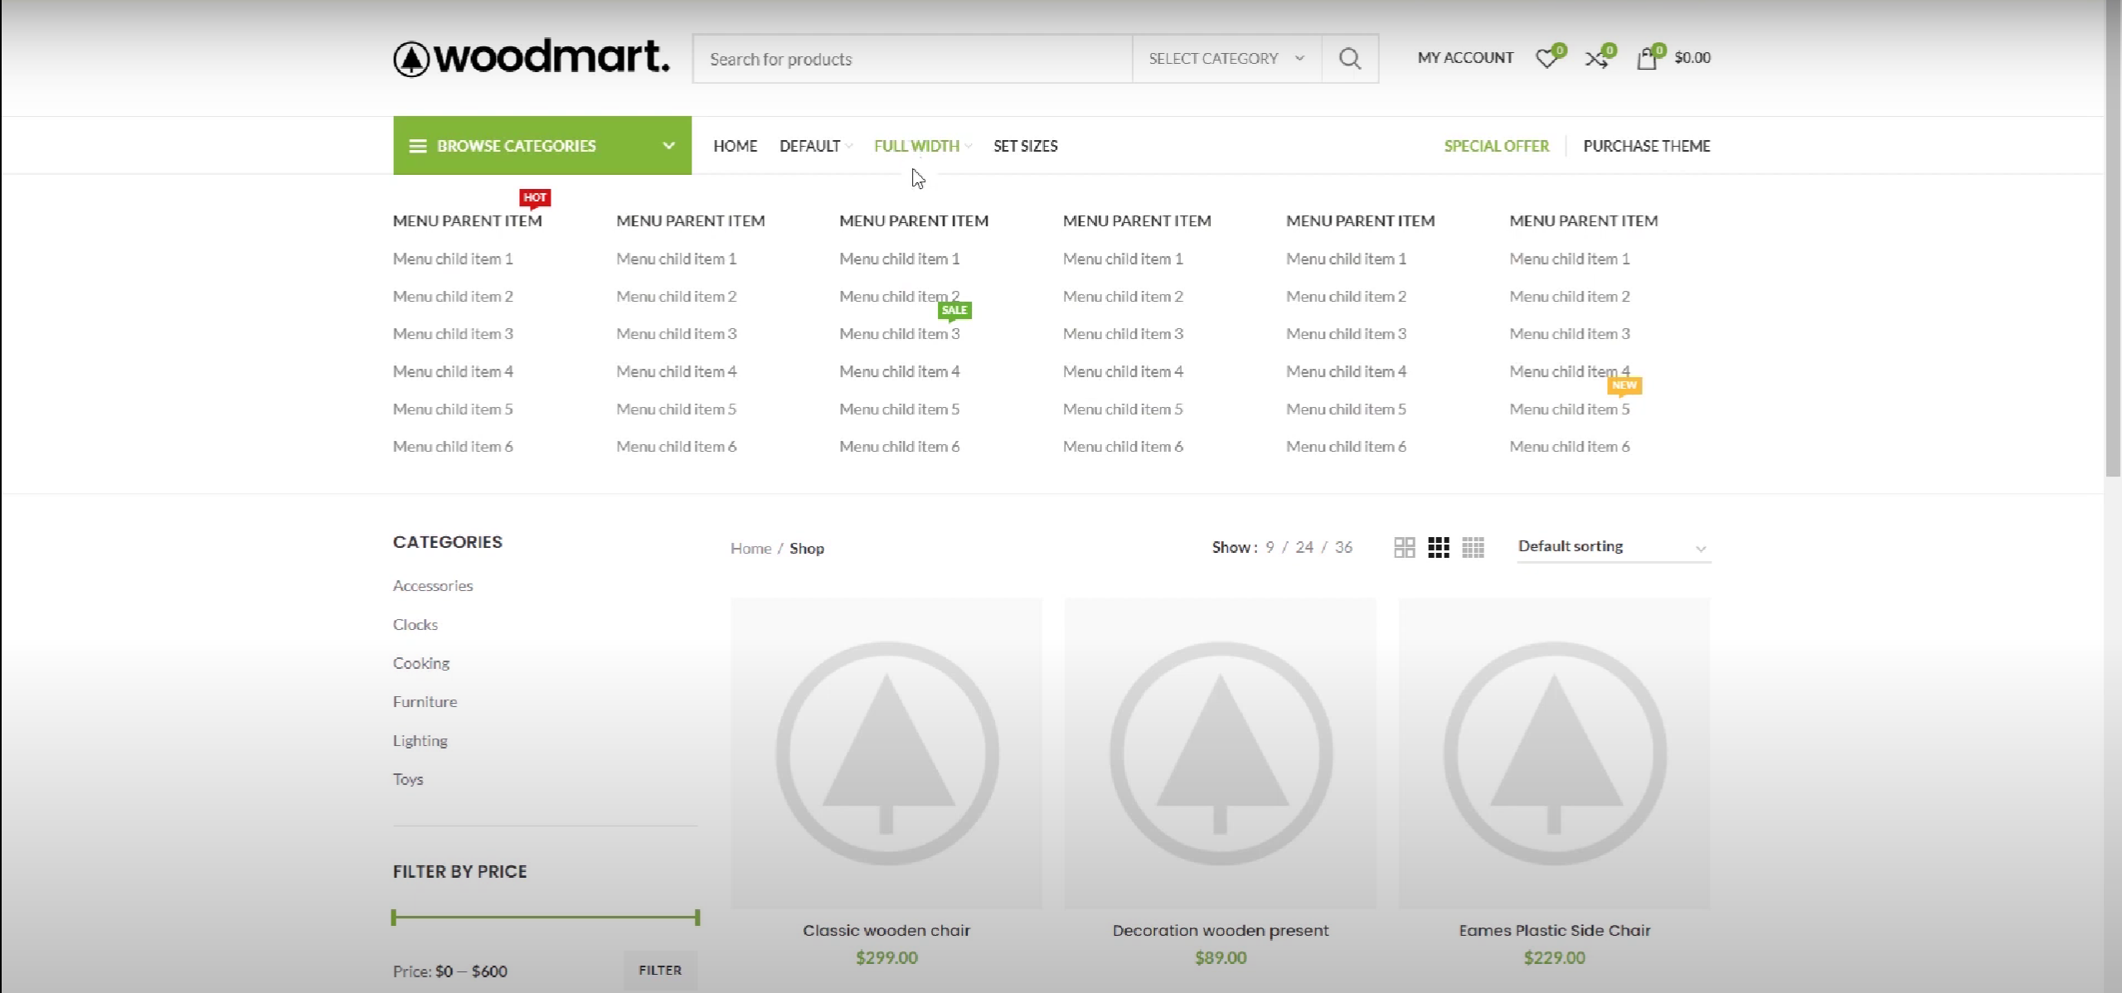The height and width of the screenshot is (993, 2122).
Task: Click the Filter button
Action: pos(659,970)
